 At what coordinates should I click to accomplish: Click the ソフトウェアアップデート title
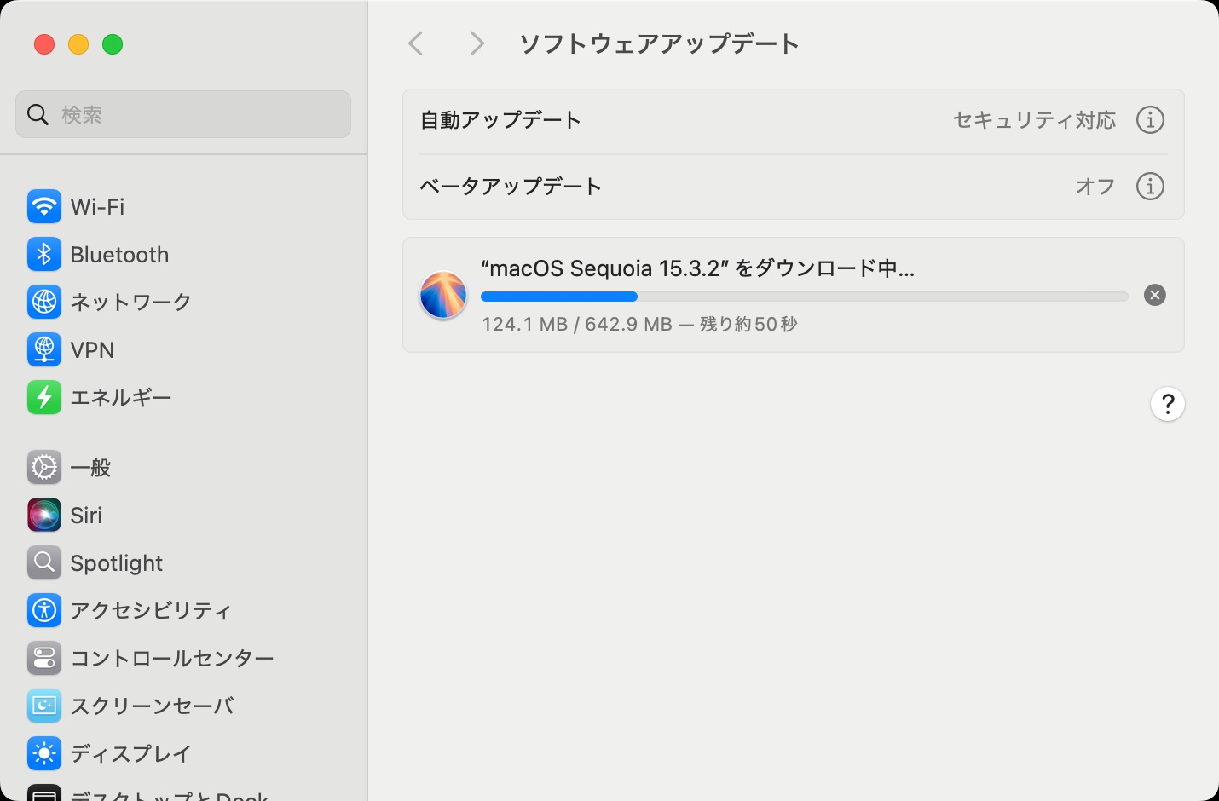tap(659, 43)
